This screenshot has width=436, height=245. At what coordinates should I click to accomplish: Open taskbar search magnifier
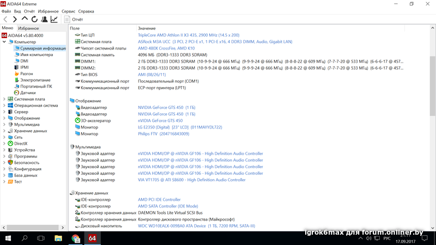[25, 238]
